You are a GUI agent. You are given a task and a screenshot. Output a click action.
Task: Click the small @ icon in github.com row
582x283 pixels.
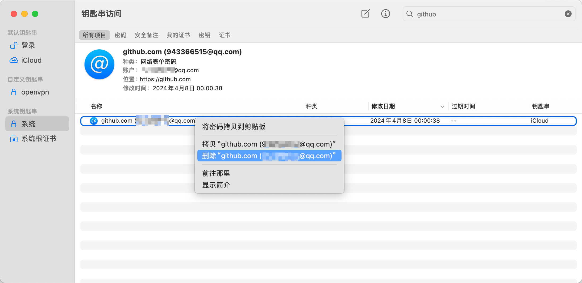click(94, 121)
